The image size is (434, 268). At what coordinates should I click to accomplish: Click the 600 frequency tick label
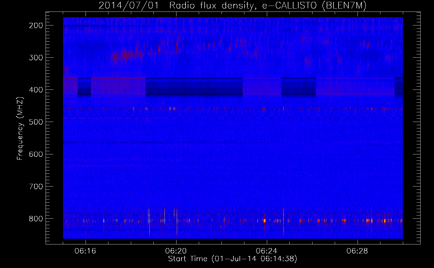(x=36, y=154)
